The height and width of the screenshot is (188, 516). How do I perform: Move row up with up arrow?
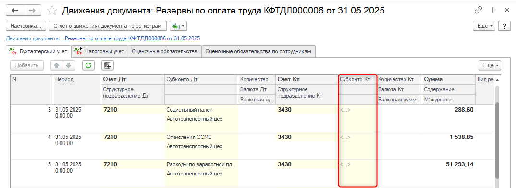(57, 65)
